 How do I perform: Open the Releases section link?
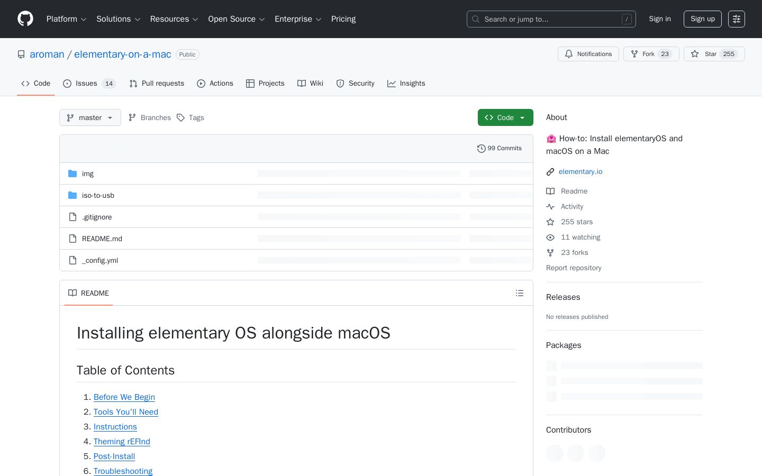click(563, 297)
